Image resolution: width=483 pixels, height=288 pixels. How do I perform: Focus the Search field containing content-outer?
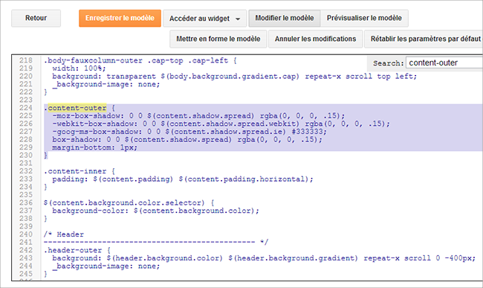click(444, 63)
